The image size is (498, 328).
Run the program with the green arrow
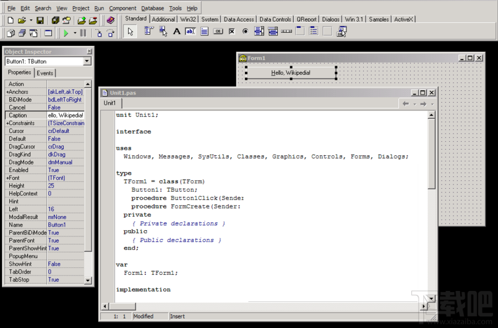(x=66, y=33)
